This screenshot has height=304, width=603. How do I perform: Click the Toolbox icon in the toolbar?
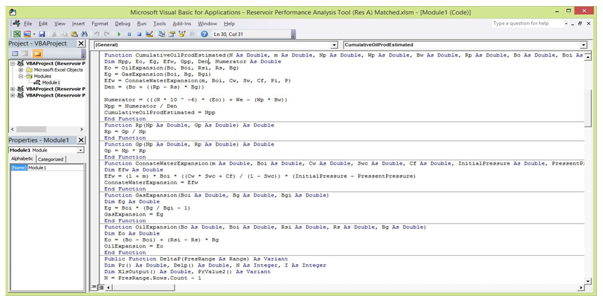point(192,34)
